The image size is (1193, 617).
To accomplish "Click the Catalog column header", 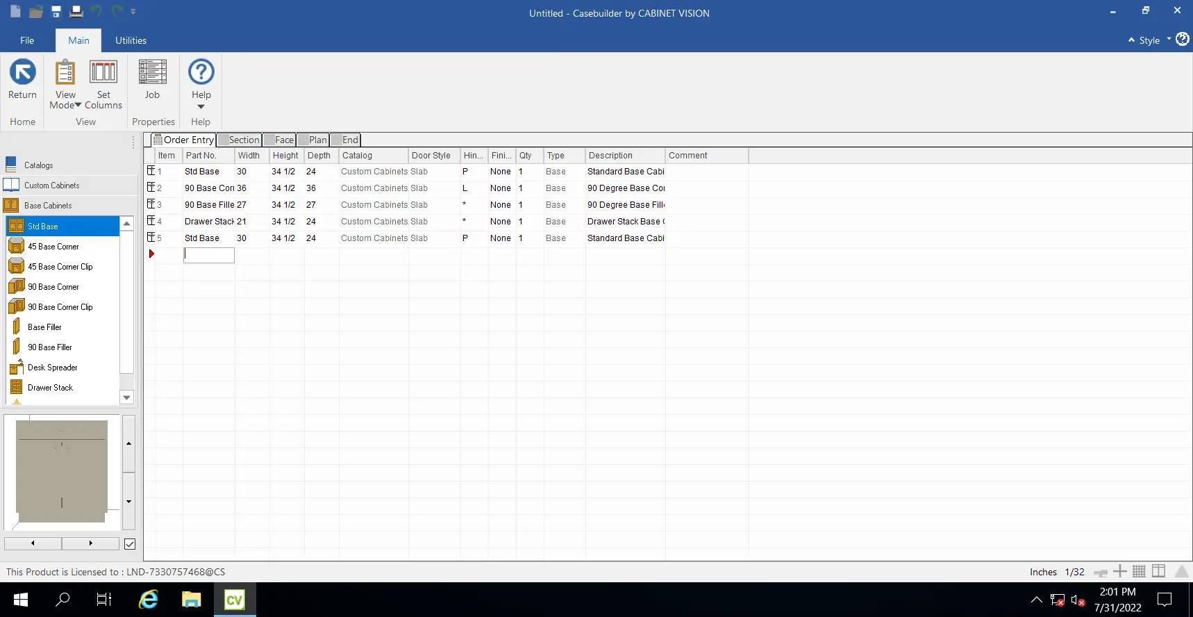I will (x=374, y=156).
